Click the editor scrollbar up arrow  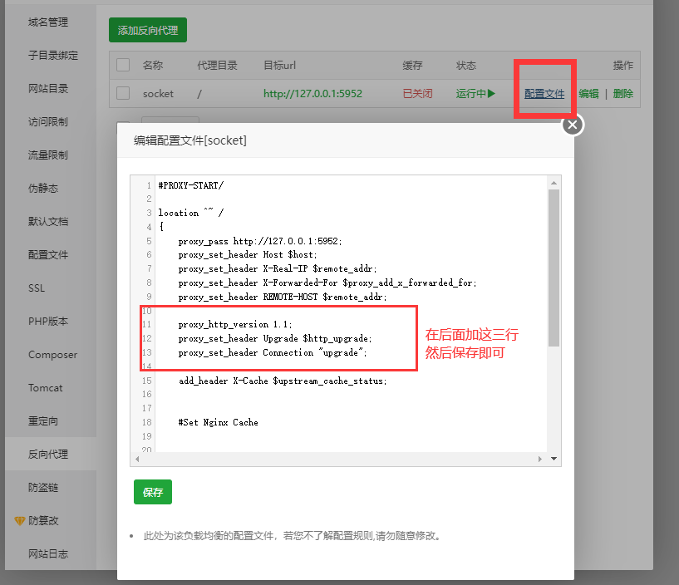coord(554,182)
